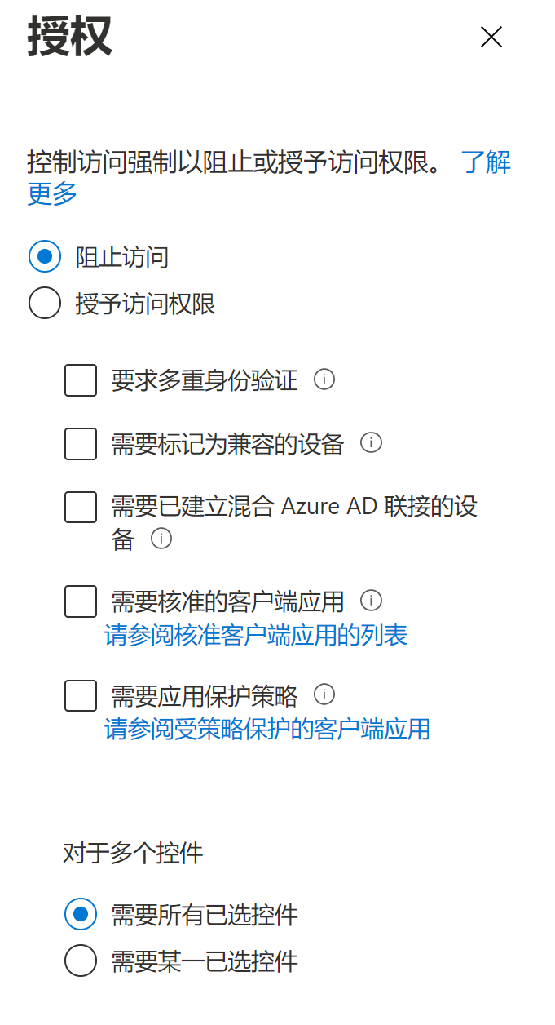Viewport: 555px width, 1025px height.
Task: Click the 对于多个控件 section label
Action: [x=133, y=854]
